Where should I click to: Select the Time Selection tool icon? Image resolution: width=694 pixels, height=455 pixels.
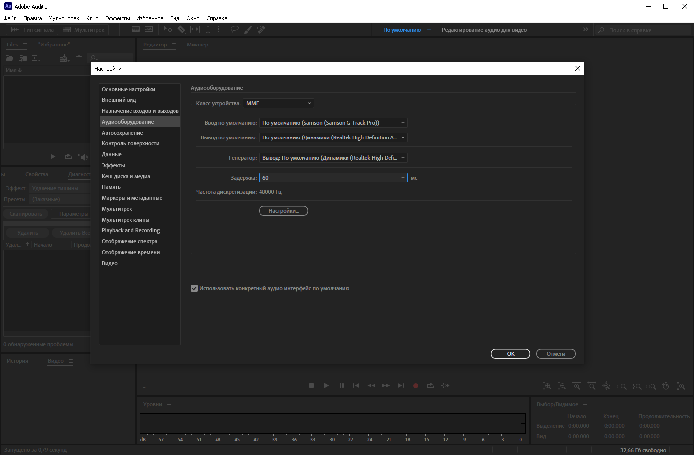point(208,30)
